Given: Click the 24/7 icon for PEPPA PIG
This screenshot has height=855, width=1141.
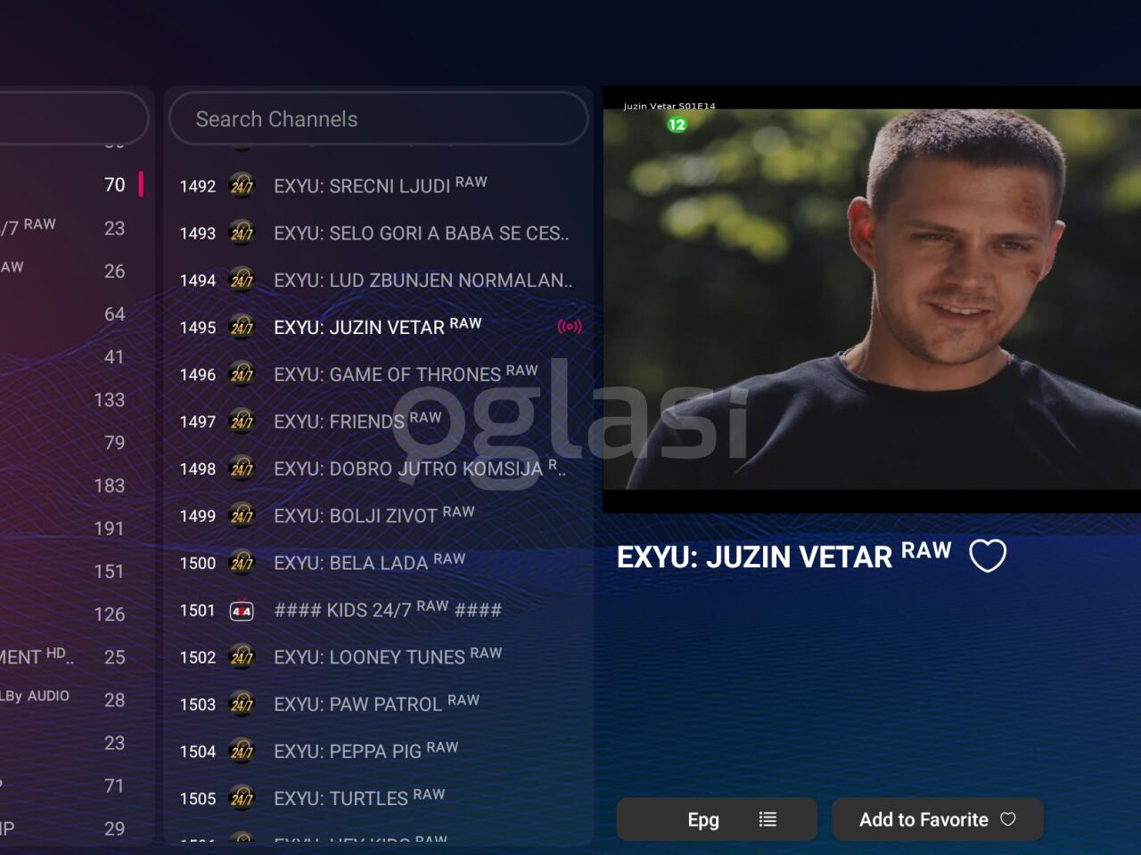Looking at the screenshot, I should pyautogui.click(x=242, y=752).
